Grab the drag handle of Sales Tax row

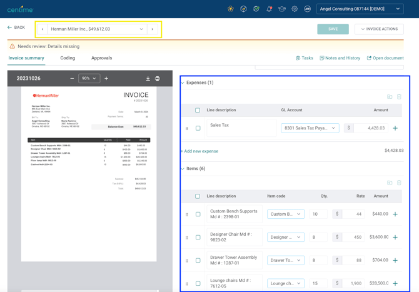(x=187, y=129)
